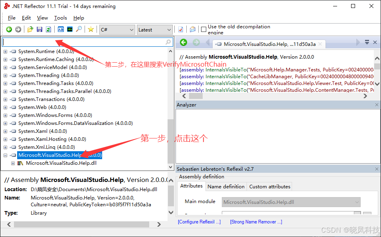Click the InternalsVisibleTo link for Microsoft.Help.Manager.Tests

[x=226, y=70]
